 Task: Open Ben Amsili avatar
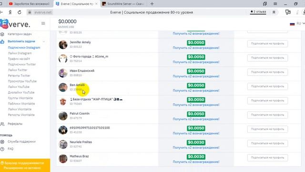pyautogui.click(x=63, y=87)
